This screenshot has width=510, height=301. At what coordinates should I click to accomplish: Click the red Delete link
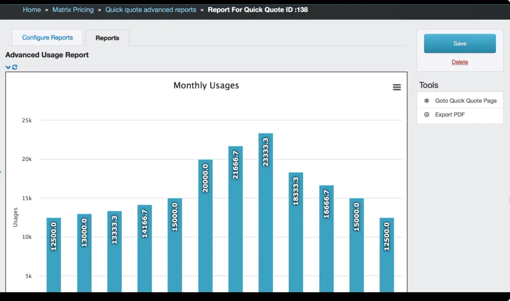pyautogui.click(x=460, y=62)
